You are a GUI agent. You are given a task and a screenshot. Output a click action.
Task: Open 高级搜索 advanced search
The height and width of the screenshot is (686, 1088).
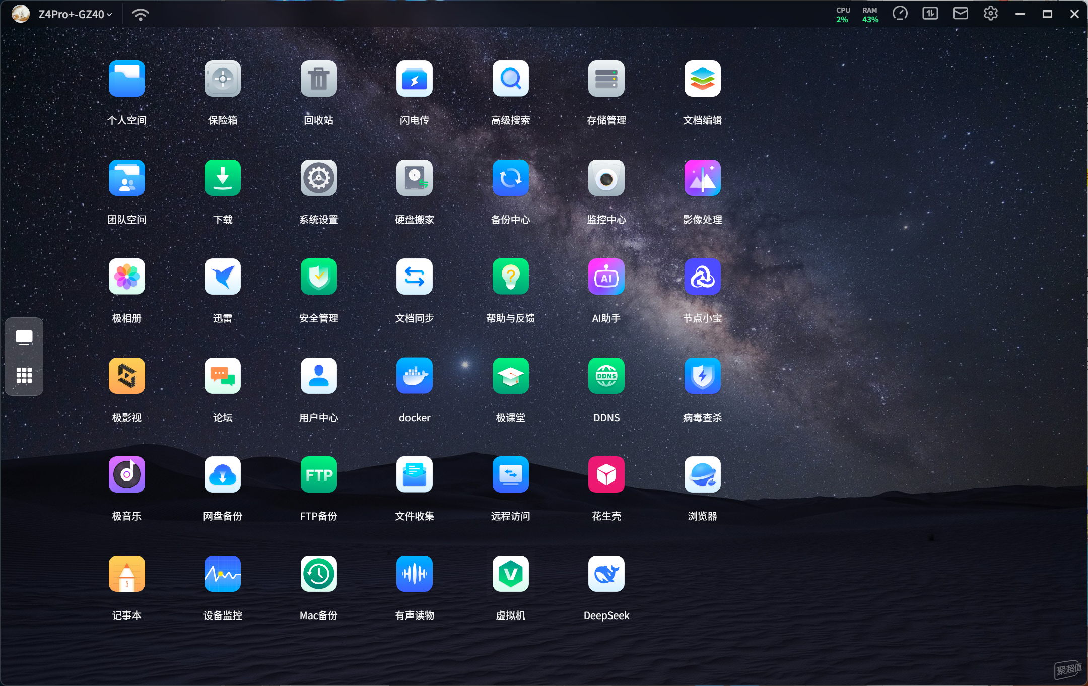[x=510, y=79]
